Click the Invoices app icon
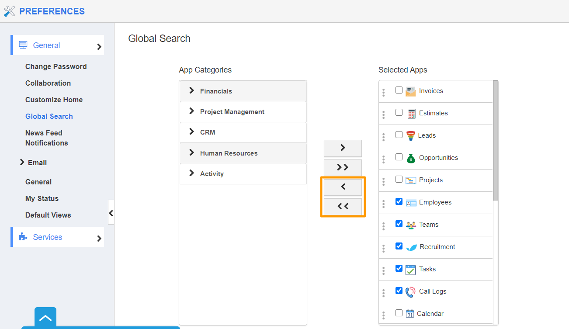Image resolution: width=569 pixels, height=329 pixels. pyautogui.click(x=410, y=91)
